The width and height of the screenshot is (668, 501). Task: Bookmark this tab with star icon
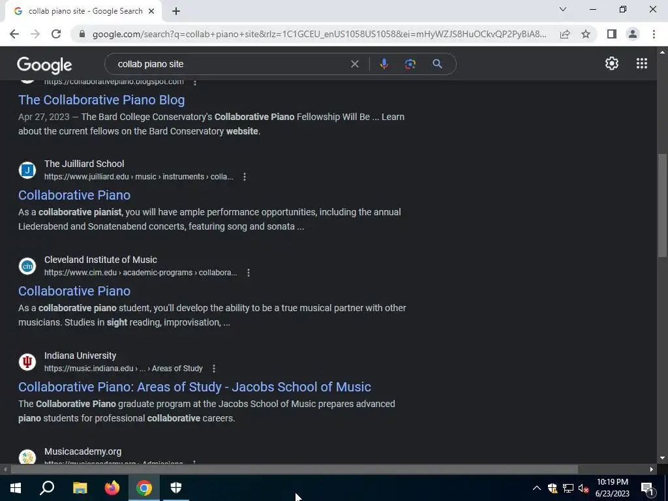pyautogui.click(x=586, y=34)
